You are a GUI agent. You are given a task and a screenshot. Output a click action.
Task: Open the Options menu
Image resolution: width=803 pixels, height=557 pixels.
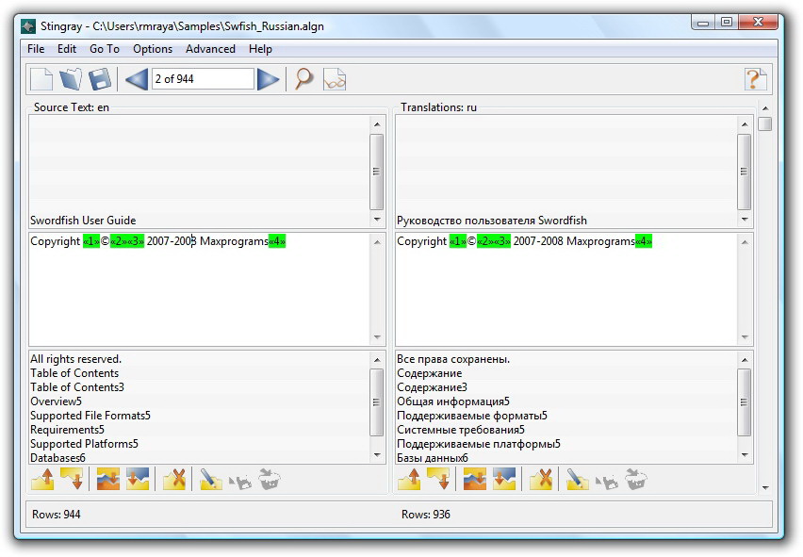pos(153,49)
